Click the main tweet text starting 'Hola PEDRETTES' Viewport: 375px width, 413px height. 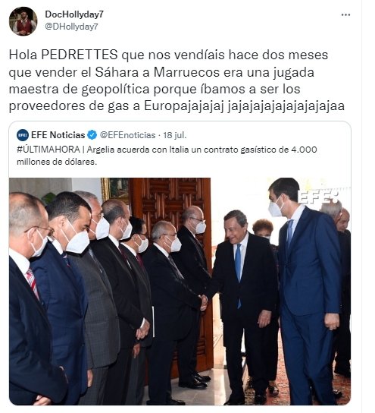coord(177,80)
